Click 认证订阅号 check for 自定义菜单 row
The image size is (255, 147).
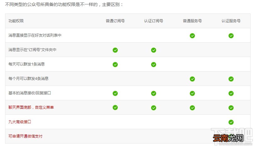tap(154, 108)
